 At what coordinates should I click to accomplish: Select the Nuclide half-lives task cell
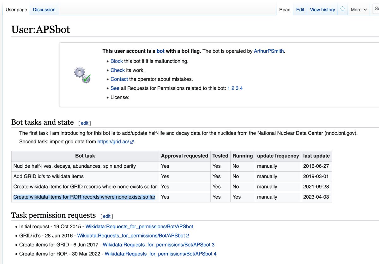[85, 166]
